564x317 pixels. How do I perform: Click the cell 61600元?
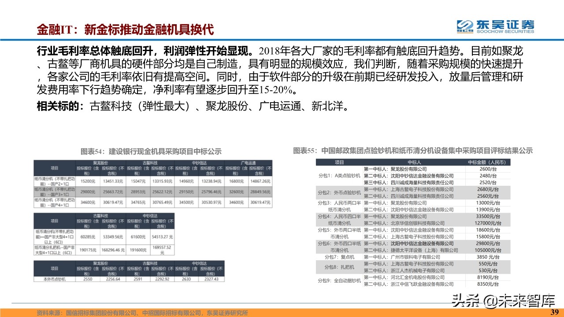pos(138,237)
